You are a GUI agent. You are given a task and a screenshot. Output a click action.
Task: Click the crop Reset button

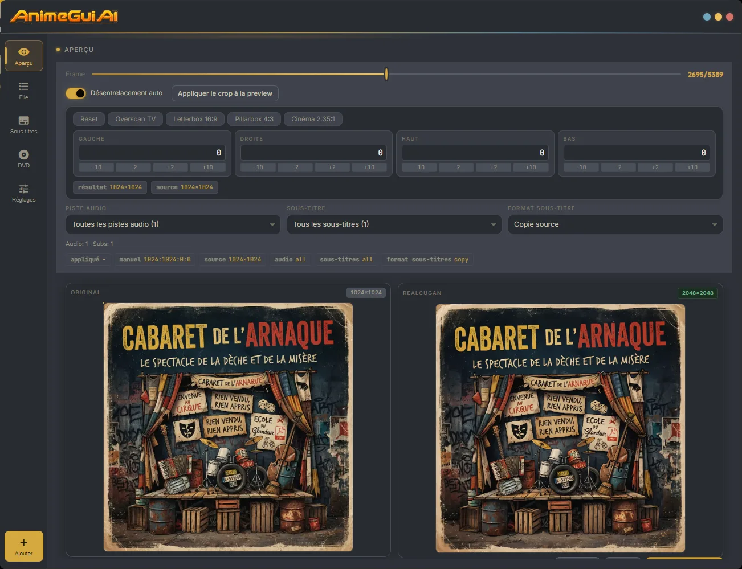(89, 119)
